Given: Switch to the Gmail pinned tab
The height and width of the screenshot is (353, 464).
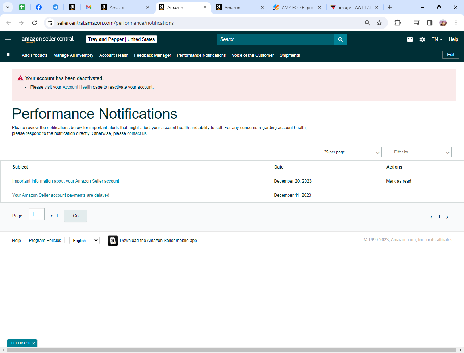Looking at the screenshot, I should click(x=89, y=7).
